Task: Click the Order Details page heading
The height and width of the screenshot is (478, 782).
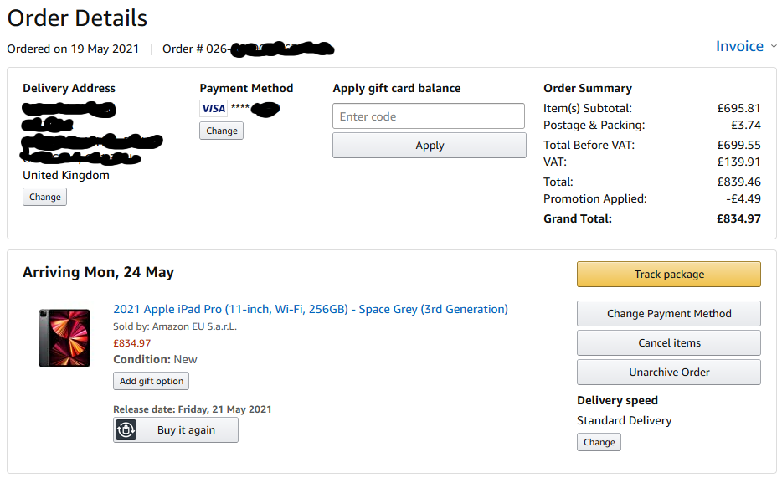Action: (x=77, y=18)
